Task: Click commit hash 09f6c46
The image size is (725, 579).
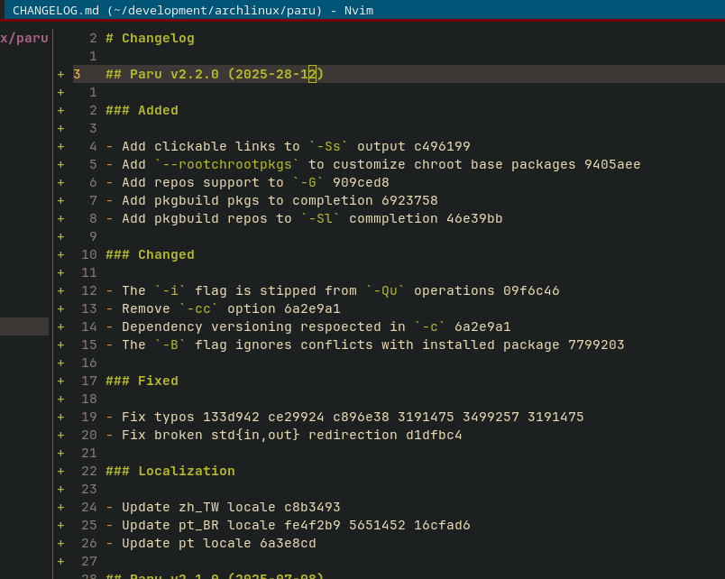Action: 531,290
